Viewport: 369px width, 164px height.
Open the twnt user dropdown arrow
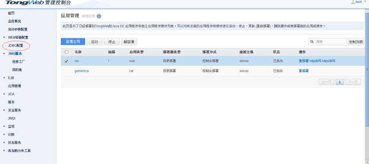tap(365, 2)
